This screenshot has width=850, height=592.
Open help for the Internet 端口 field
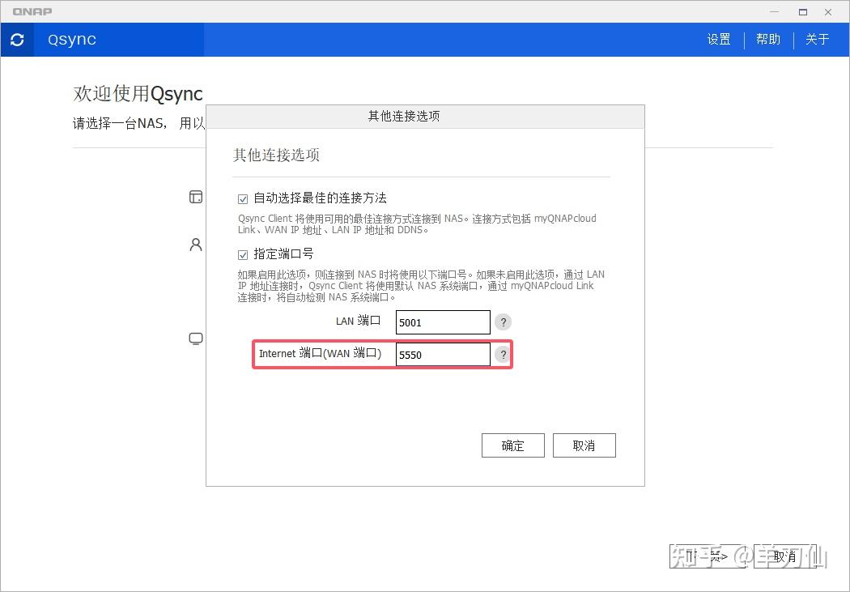[x=503, y=354]
